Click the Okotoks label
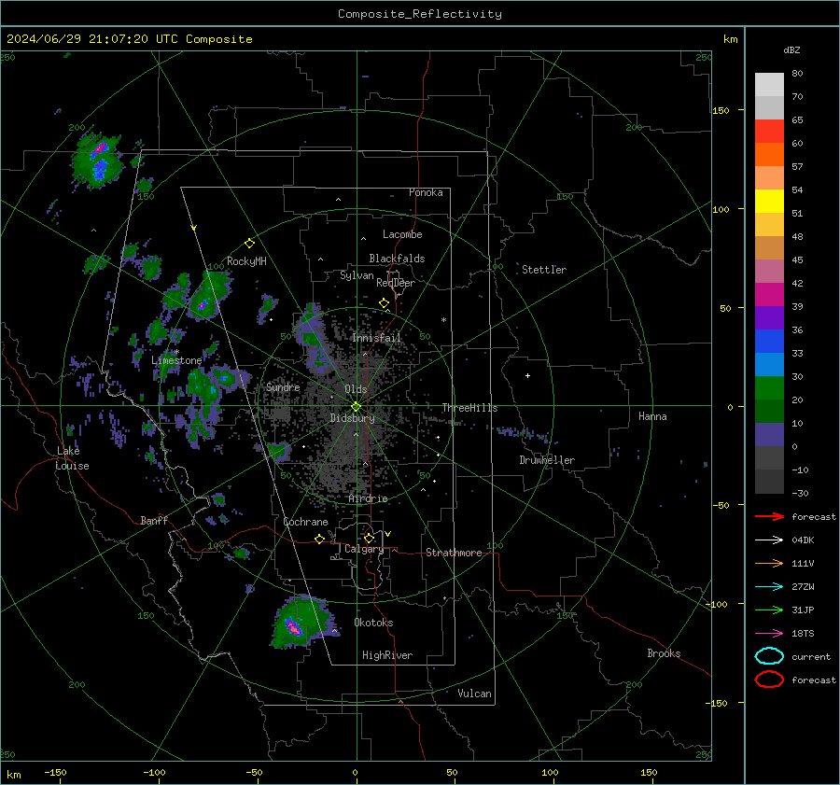The image size is (840, 785). [373, 623]
